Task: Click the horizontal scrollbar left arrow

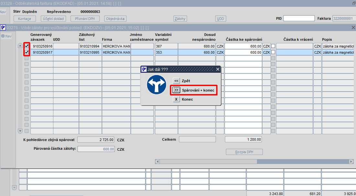Action: point(157,161)
